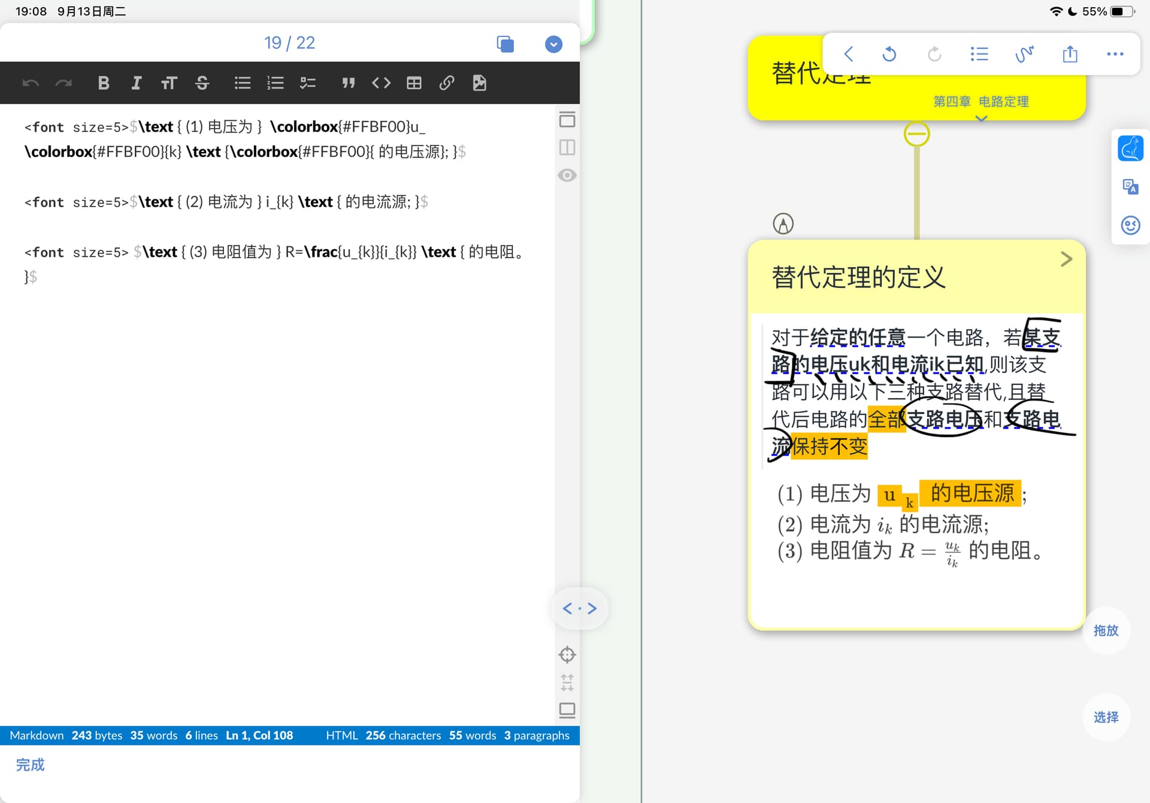This screenshot has height=803, width=1150.
Task: Click the 256 characters HTML status entry
Action: (x=403, y=735)
